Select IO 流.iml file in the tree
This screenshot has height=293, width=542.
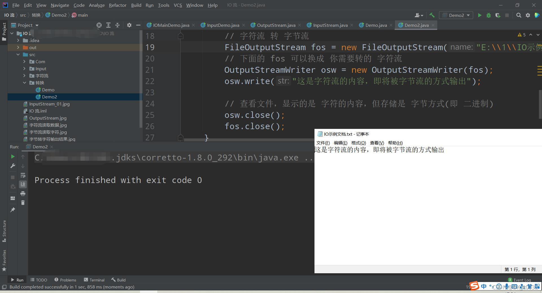[x=38, y=111]
